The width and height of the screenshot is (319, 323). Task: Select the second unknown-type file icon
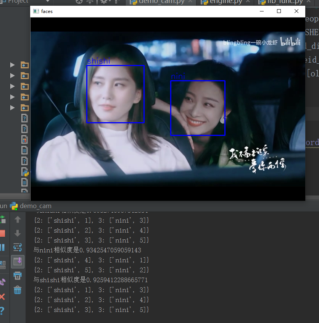pos(24,129)
